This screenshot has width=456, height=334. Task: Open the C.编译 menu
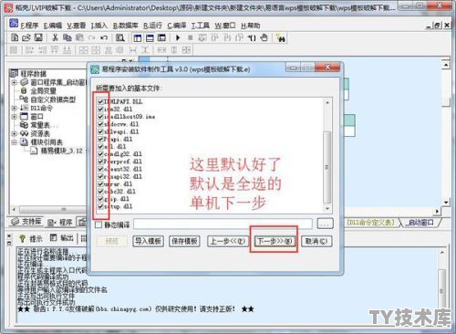pyautogui.click(x=177, y=26)
